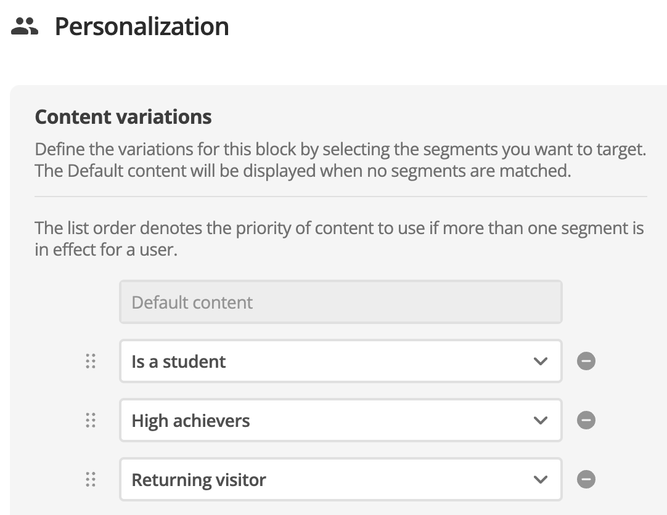Remove the Is a student variation
The height and width of the screenshot is (515, 667).
[586, 361]
